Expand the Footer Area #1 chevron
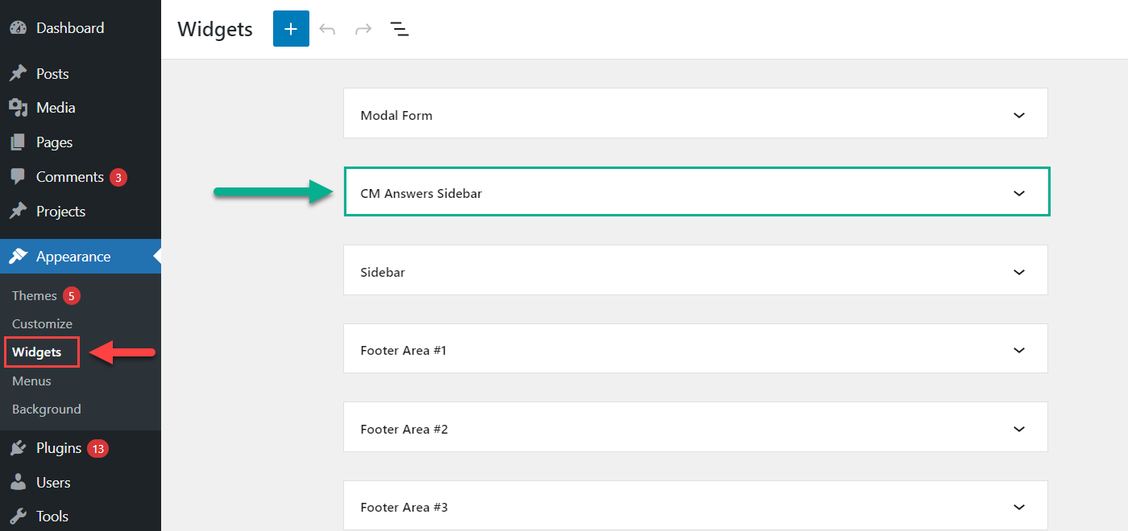This screenshot has height=531, width=1128. (x=1019, y=350)
